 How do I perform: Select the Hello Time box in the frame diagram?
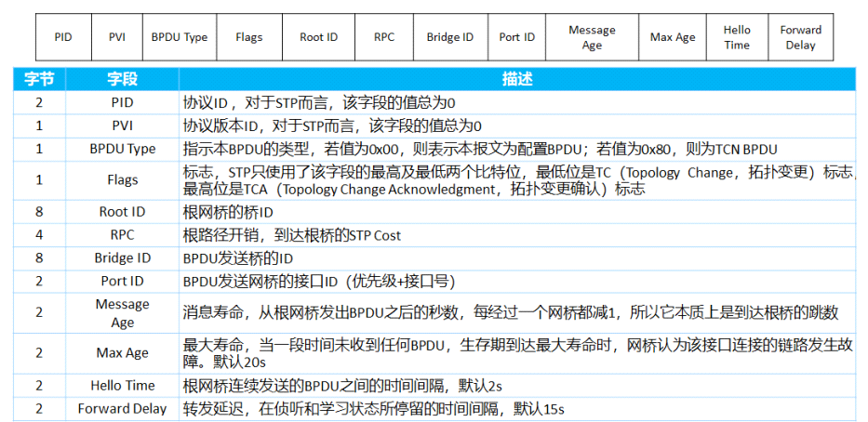(738, 37)
